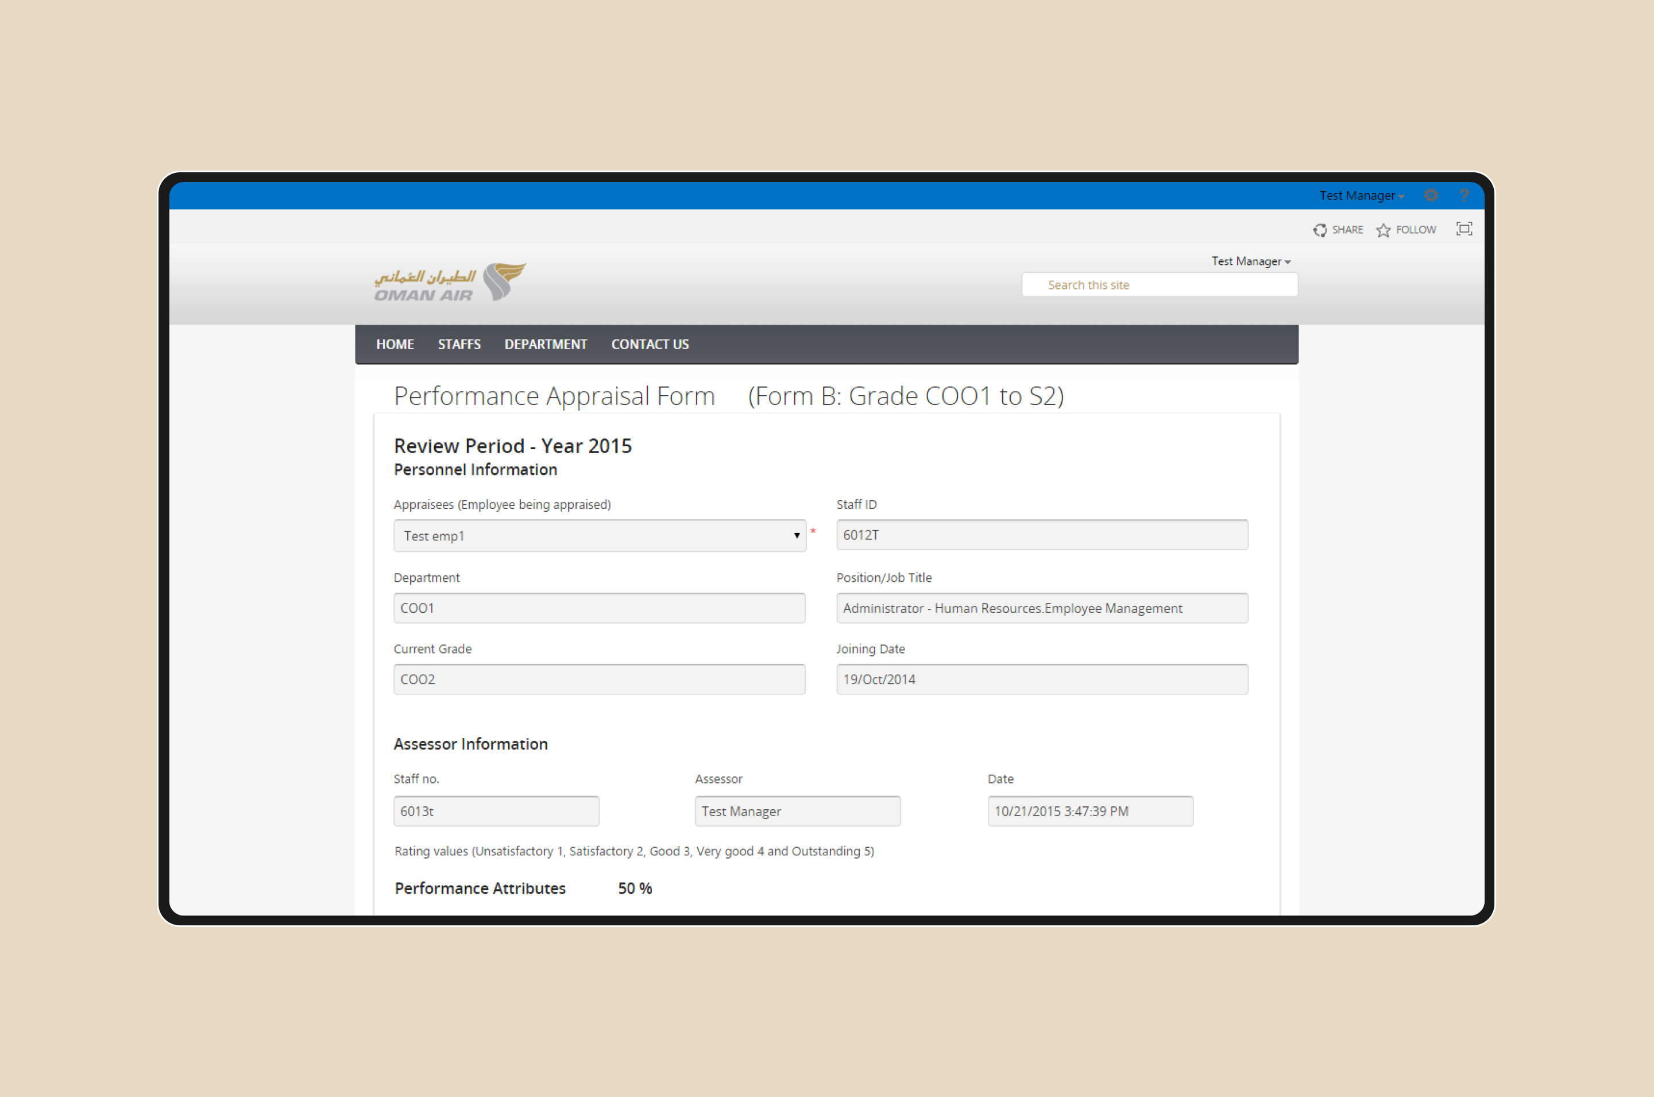Image resolution: width=1654 pixels, height=1097 pixels.
Task: Open the CONTACT US navigation link
Action: pos(650,344)
